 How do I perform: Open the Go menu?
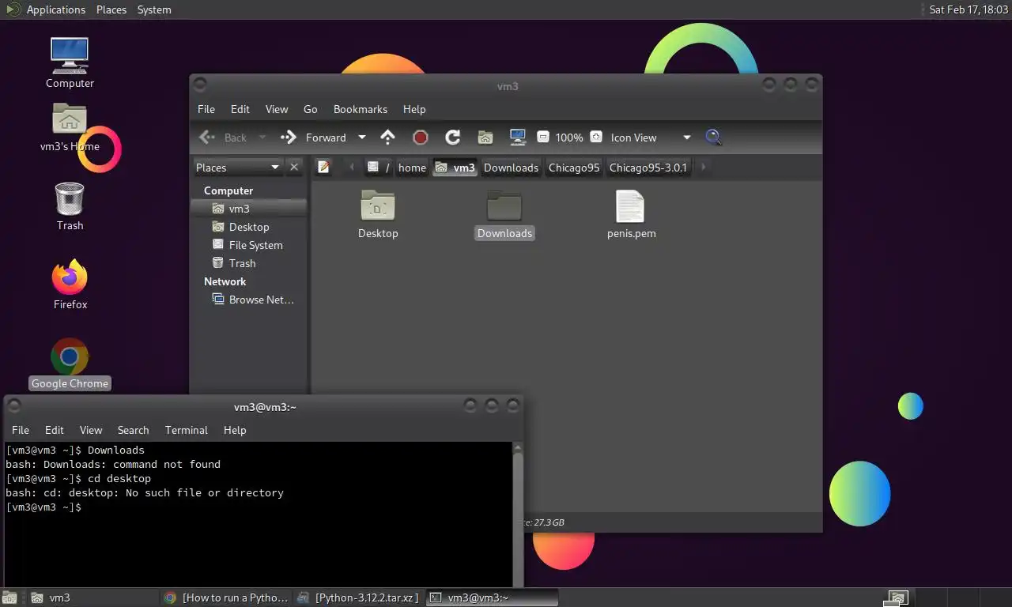pyautogui.click(x=311, y=109)
